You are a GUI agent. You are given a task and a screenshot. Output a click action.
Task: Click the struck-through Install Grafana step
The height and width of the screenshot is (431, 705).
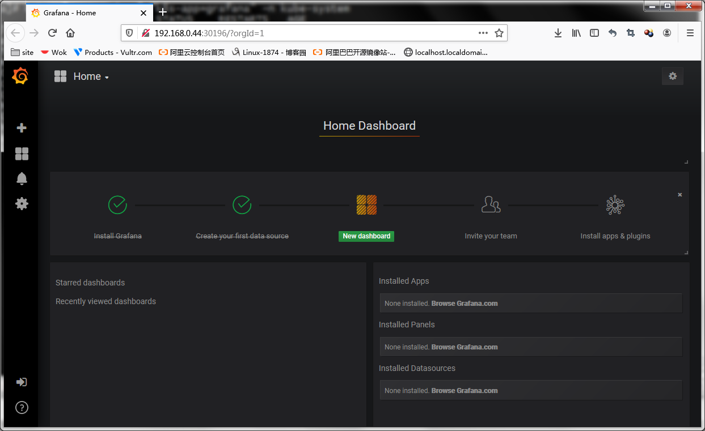pos(117,236)
